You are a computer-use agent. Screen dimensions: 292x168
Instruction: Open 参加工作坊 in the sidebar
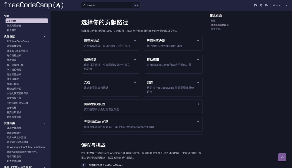(x=13, y=84)
